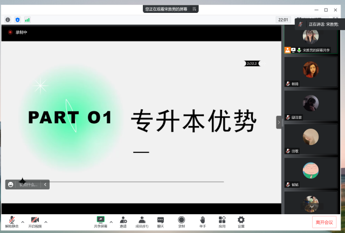
Task: Open share screen options arrow
Action: coord(111,222)
